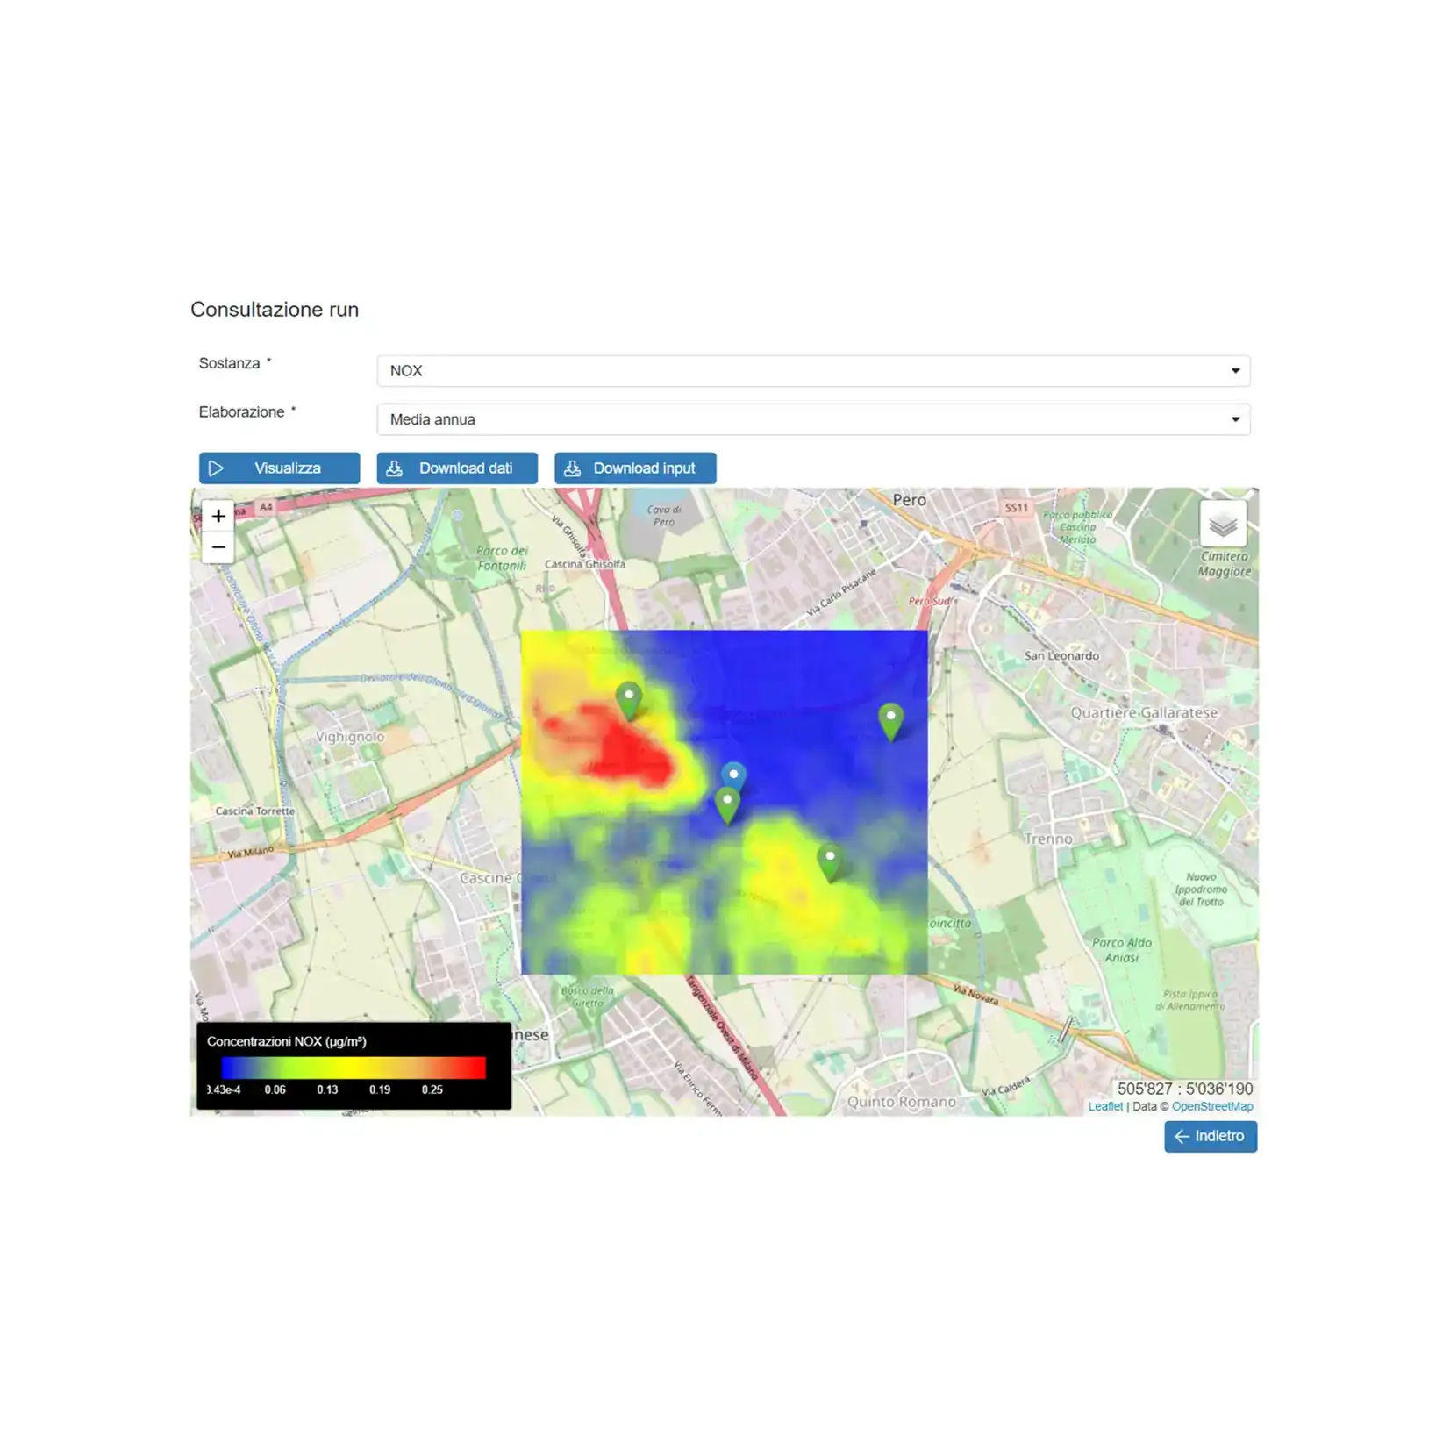Select green marker in the lower yellow area
Screen dimensions: 1443x1443
tap(830, 862)
